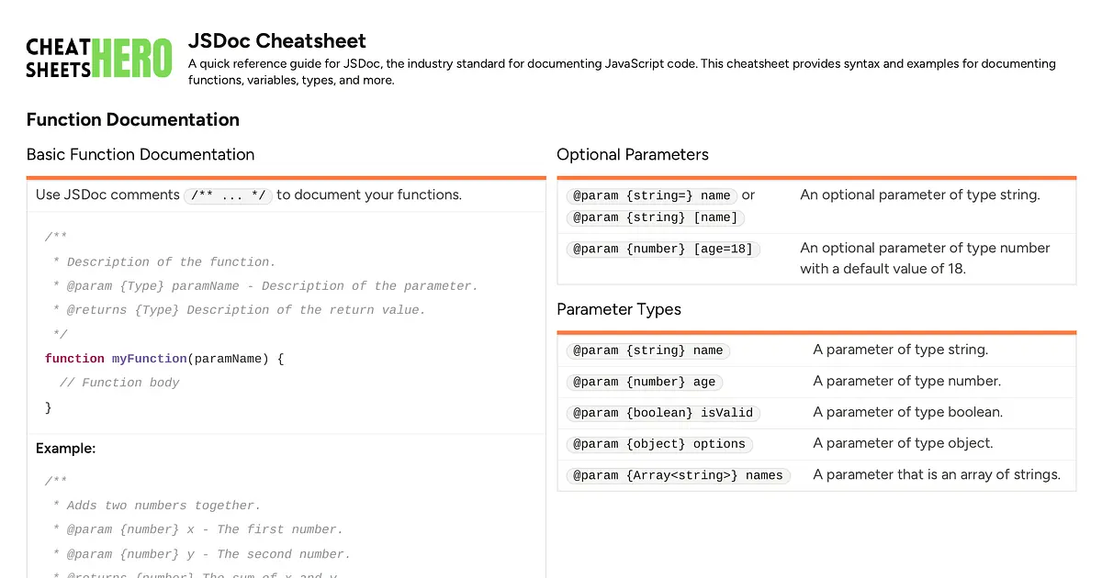Viewport: 1102px width, 578px height.
Task: Select the @param {boolean} isValid code chip
Action: click(x=663, y=413)
